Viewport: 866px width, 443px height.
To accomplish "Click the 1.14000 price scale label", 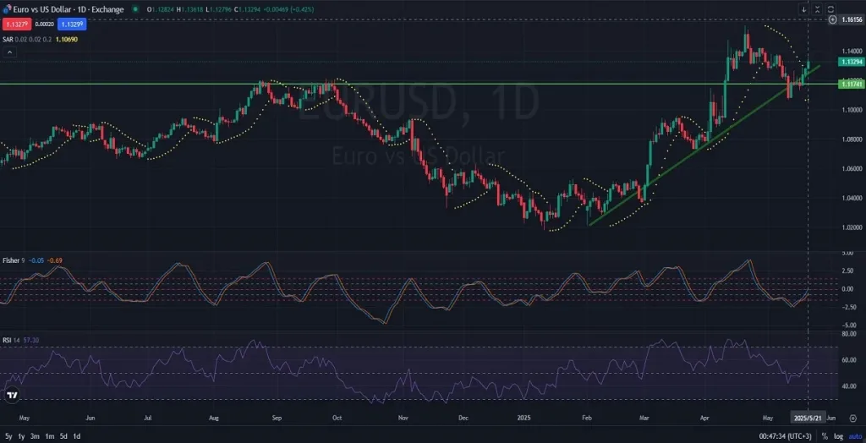I will pos(851,51).
